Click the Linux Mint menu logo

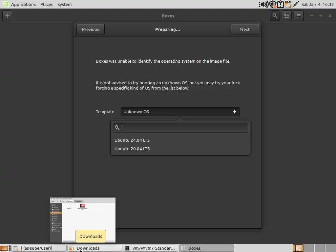(6, 4)
